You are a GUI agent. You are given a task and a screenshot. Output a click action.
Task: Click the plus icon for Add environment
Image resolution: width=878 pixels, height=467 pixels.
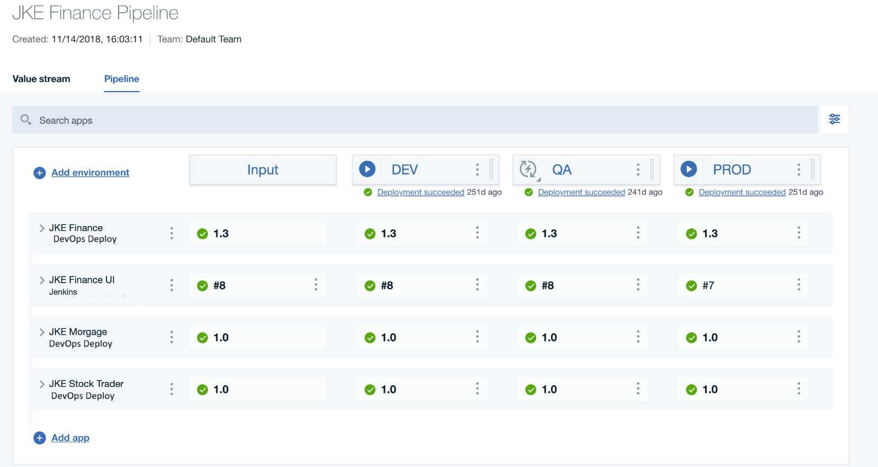(40, 173)
